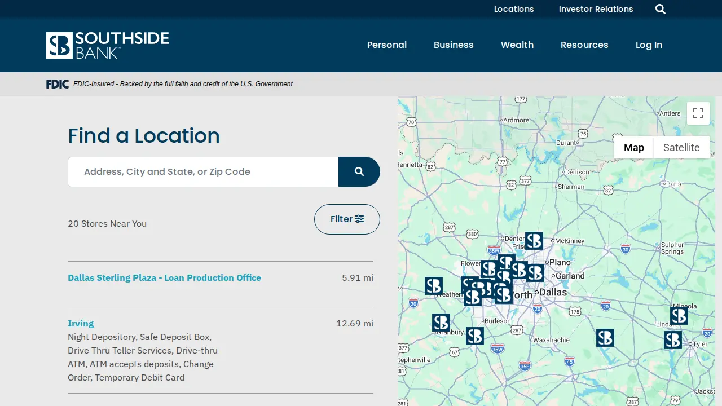Click the Irving services description text
Screen dimensions: 722x406
click(x=143, y=358)
